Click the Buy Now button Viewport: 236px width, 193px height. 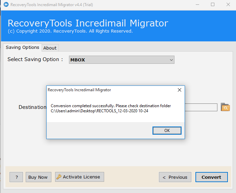(39, 177)
